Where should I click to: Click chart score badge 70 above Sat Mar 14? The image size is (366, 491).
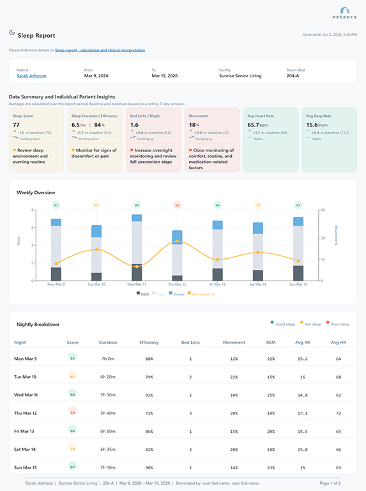[x=258, y=205]
